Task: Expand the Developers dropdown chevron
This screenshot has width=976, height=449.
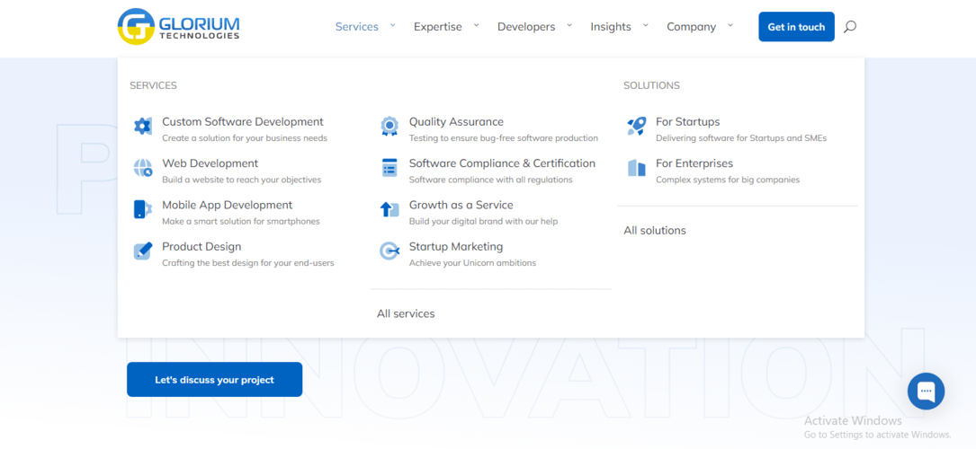Action: tap(570, 26)
